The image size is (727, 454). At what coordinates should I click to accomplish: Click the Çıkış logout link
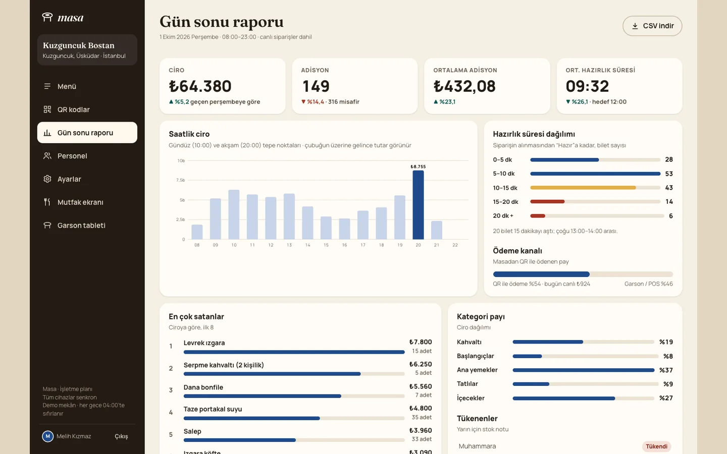point(121,436)
